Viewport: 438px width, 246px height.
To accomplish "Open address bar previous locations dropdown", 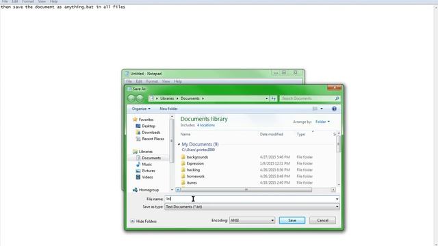I will (266, 98).
